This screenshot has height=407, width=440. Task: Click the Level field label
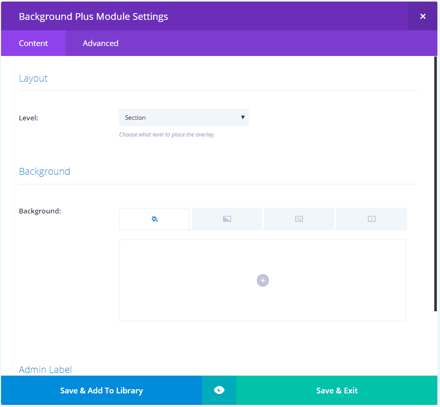coord(28,118)
